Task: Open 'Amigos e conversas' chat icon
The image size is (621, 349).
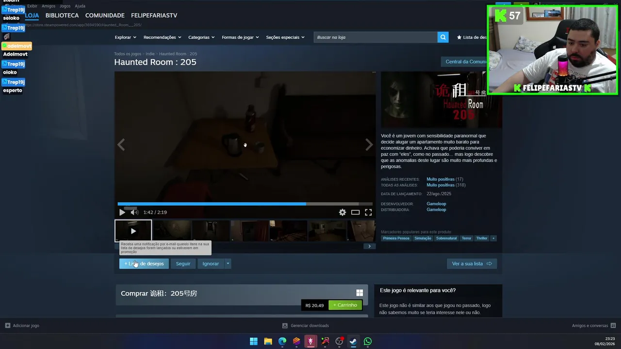Action: (x=613, y=326)
